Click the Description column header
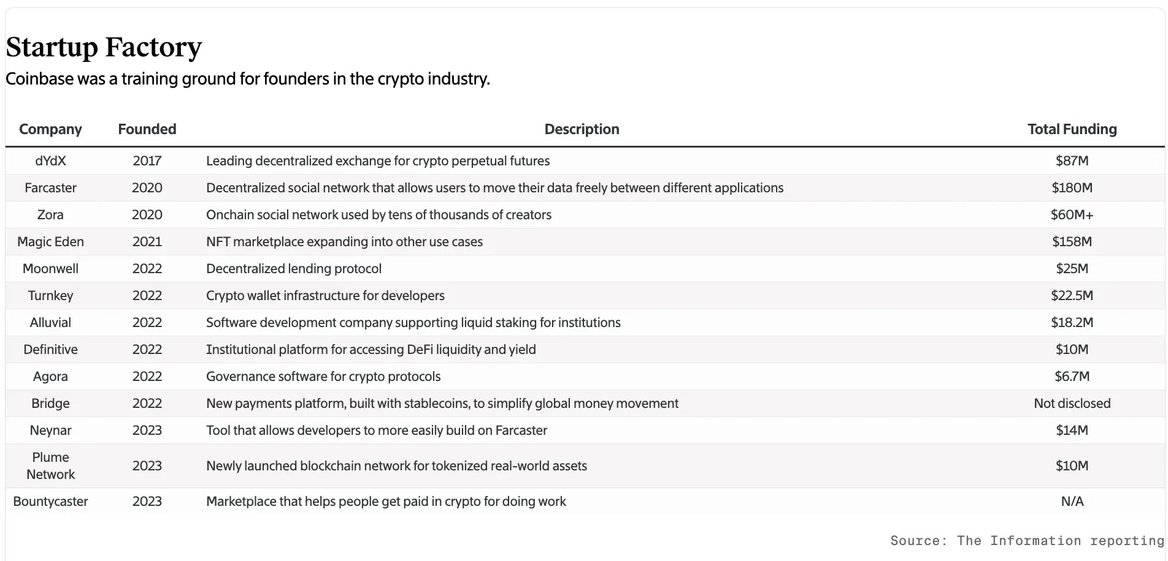 click(x=582, y=129)
